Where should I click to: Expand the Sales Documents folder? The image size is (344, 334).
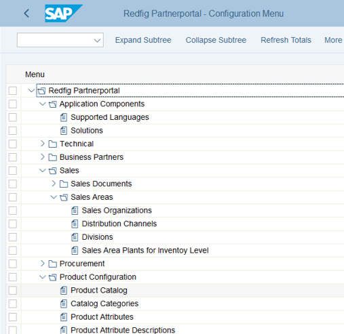click(x=54, y=184)
